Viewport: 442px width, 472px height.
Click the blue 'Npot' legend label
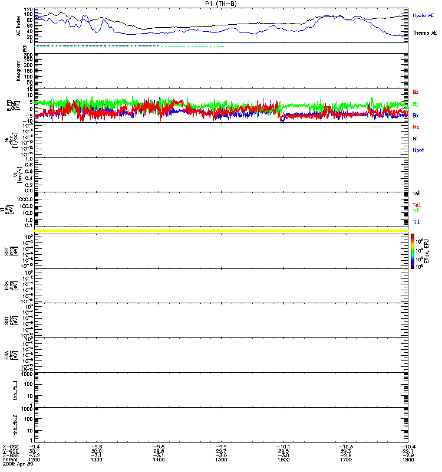coord(418,150)
